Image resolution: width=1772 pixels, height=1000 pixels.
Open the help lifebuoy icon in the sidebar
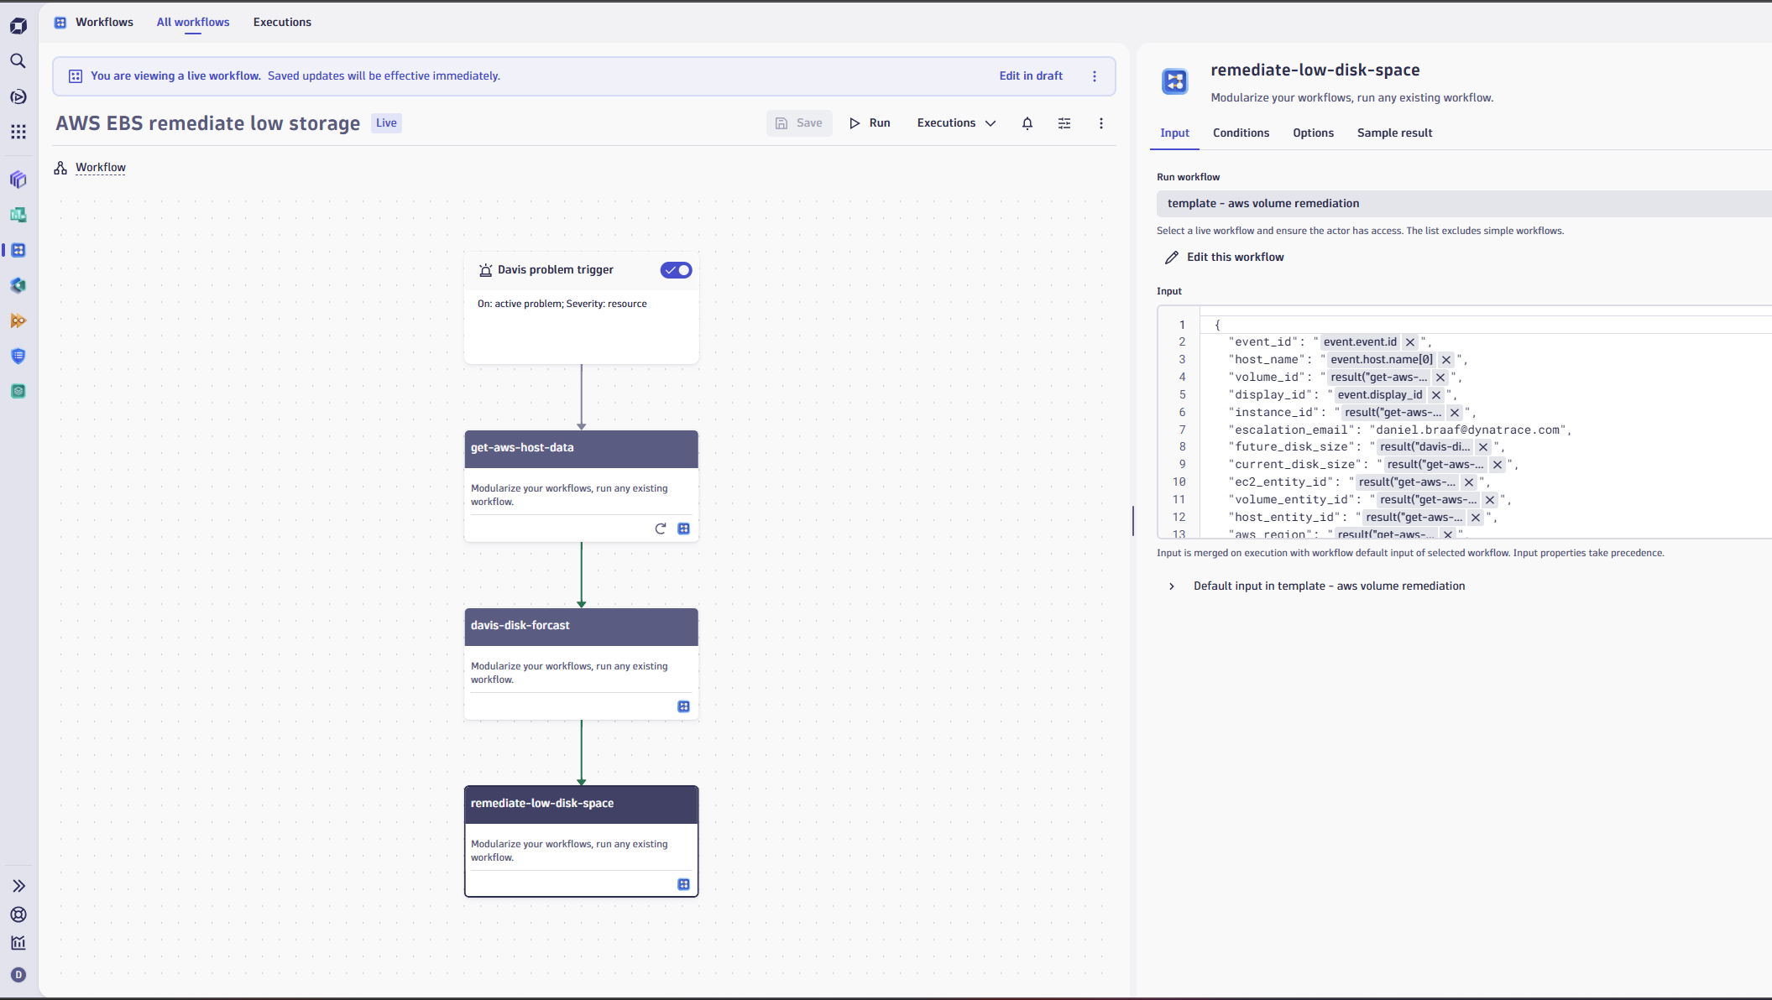[18, 914]
